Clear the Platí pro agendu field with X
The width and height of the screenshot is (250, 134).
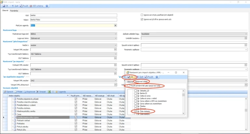[116, 25]
